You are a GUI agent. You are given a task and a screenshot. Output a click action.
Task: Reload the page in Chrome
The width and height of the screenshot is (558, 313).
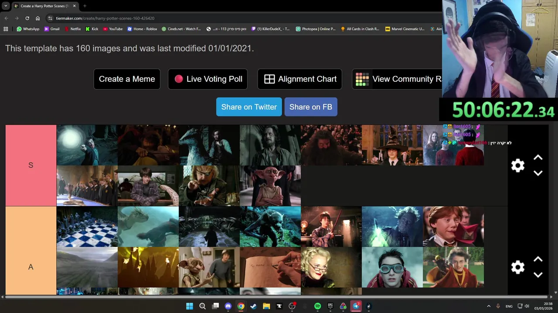coord(27,18)
